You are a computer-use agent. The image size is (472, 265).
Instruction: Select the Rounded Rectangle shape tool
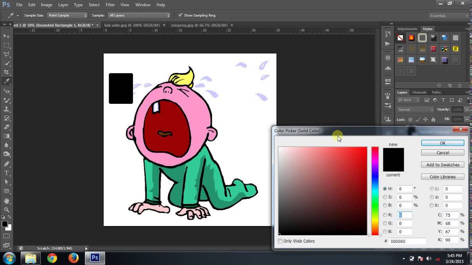7,191
